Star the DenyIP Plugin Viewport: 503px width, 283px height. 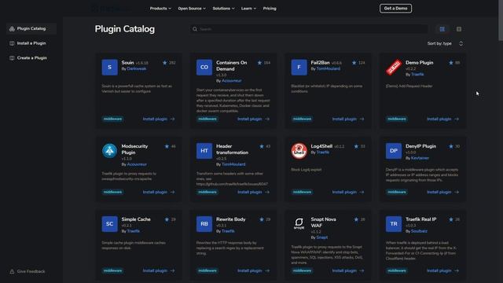(x=451, y=146)
